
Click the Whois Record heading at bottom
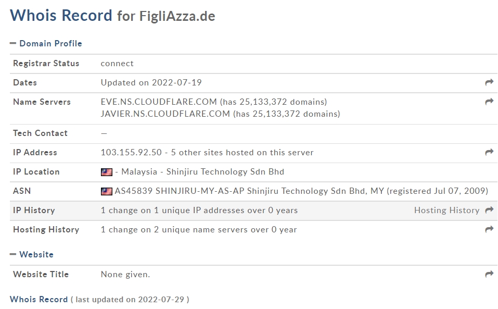39,300
